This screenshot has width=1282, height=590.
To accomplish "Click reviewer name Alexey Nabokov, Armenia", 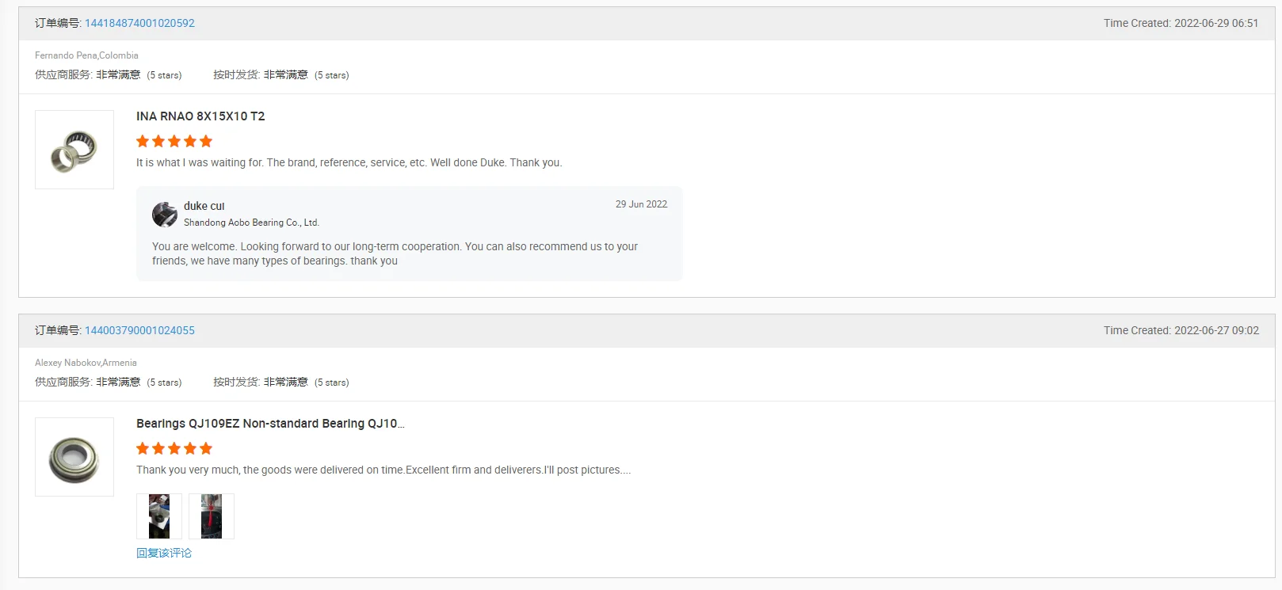I will click(x=86, y=363).
